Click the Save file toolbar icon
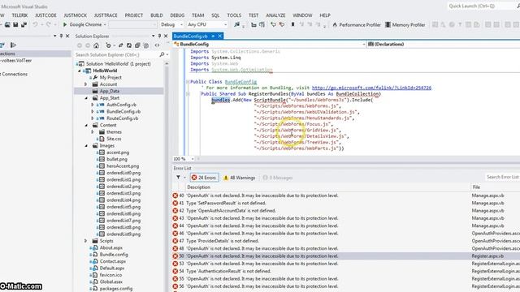 tap(15, 24)
